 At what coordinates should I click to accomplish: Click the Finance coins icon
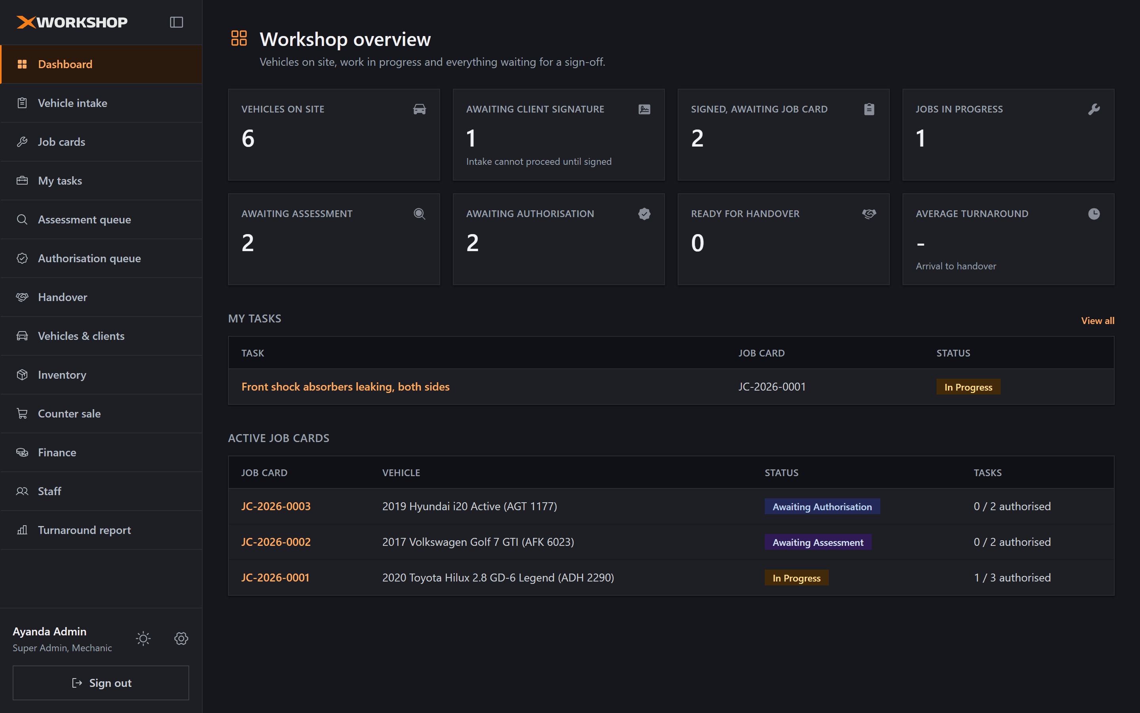(x=22, y=452)
